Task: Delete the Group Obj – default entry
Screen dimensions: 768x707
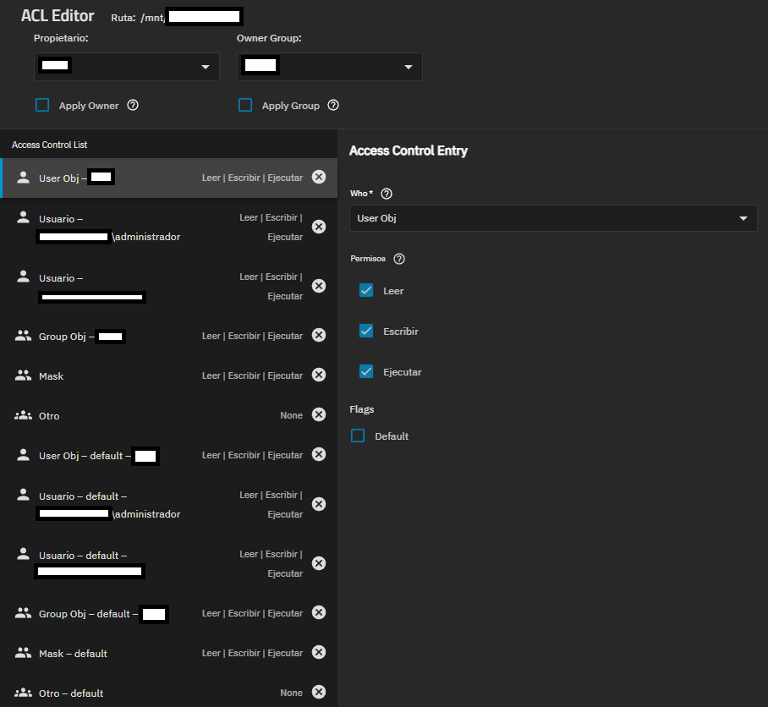Action: (319, 612)
